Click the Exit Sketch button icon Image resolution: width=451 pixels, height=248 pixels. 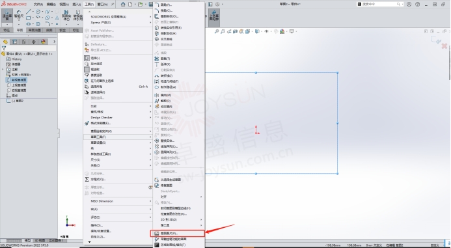click(x=7, y=15)
